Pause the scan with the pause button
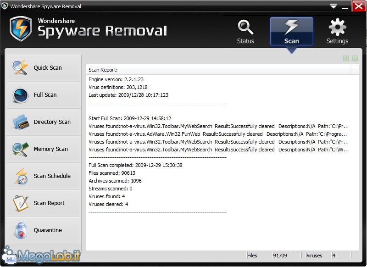 tap(346, 58)
